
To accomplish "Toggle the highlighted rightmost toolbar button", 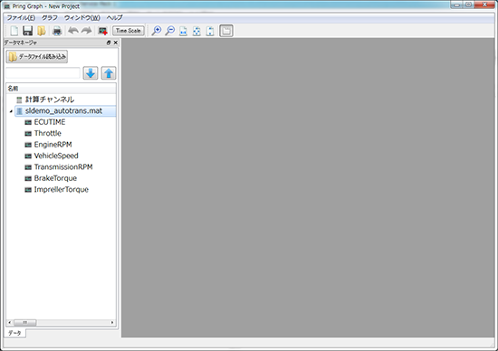I will (x=226, y=31).
